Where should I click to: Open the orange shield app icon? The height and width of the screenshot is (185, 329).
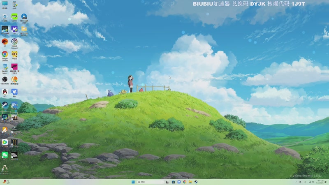(5, 131)
